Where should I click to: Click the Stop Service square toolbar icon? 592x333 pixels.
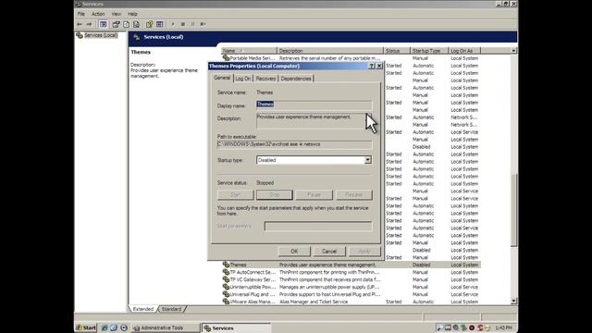183,24
